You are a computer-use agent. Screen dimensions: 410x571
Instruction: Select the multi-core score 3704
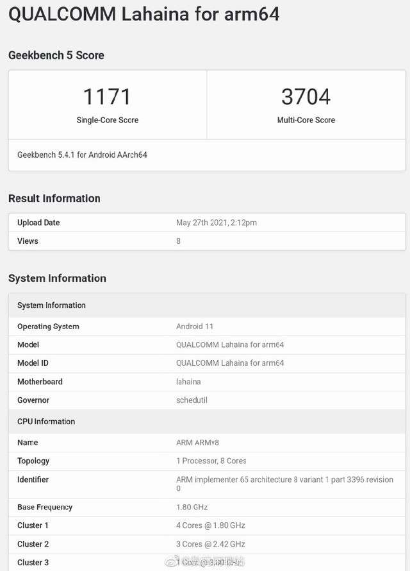click(x=306, y=96)
